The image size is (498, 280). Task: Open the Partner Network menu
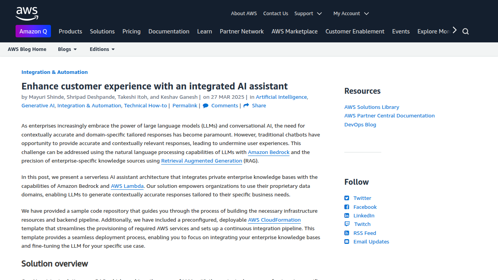(x=242, y=31)
